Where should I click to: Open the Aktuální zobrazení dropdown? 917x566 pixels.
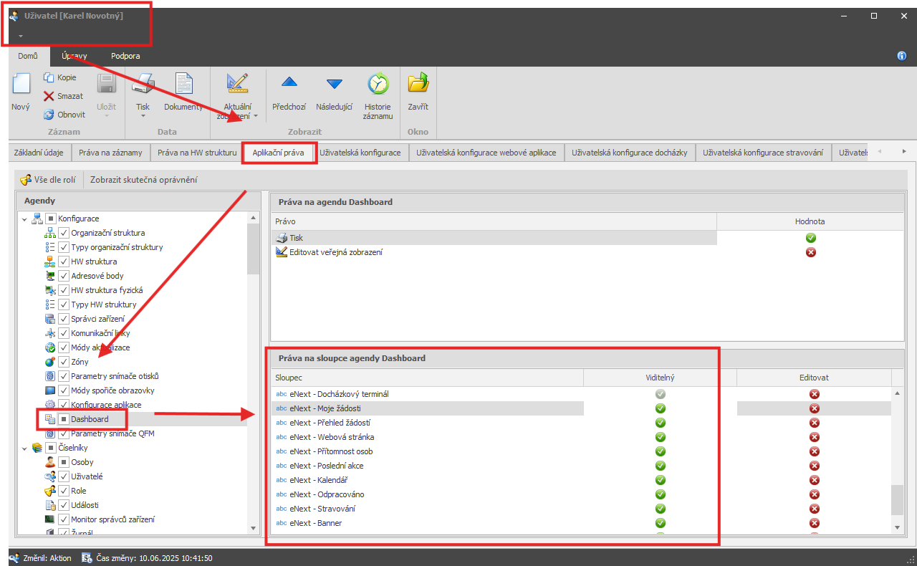click(x=256, y=115)
